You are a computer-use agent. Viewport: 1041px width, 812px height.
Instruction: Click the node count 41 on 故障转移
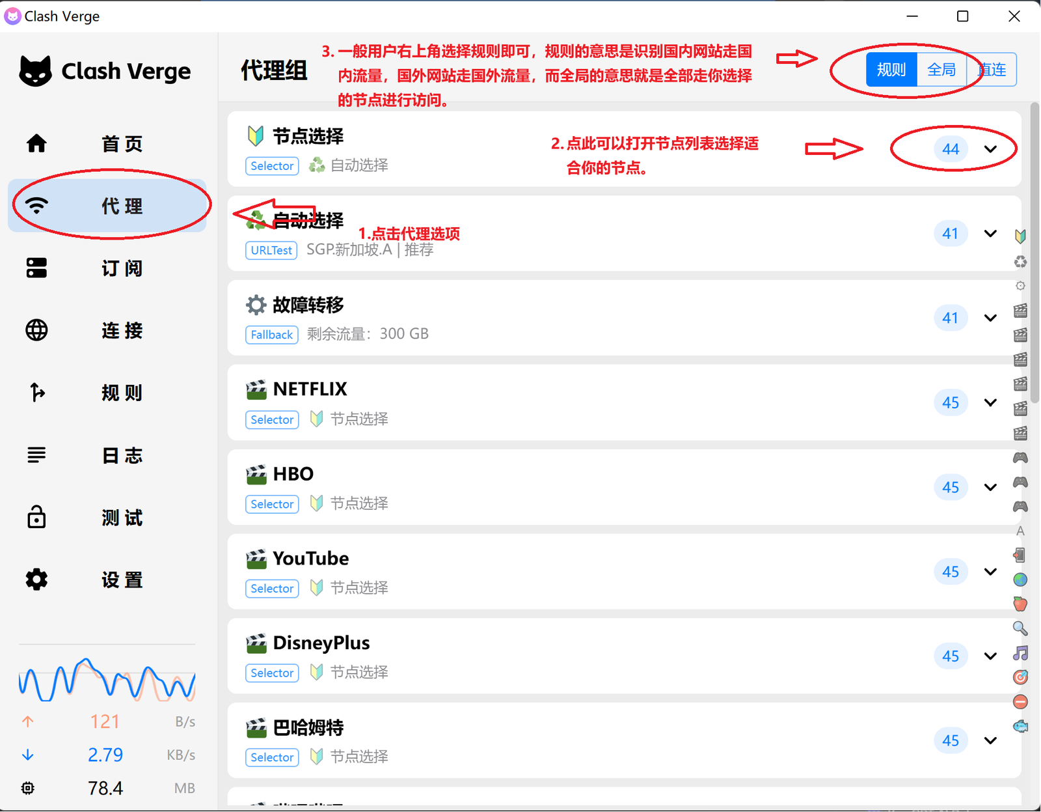point(951,318)
